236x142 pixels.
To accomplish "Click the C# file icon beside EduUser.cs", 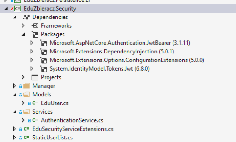I will (35, 103).
